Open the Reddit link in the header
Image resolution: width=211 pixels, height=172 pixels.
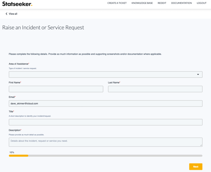point(162,3)
